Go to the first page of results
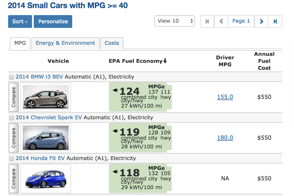The width and height of the screenshot is (294, 196). 207,21
